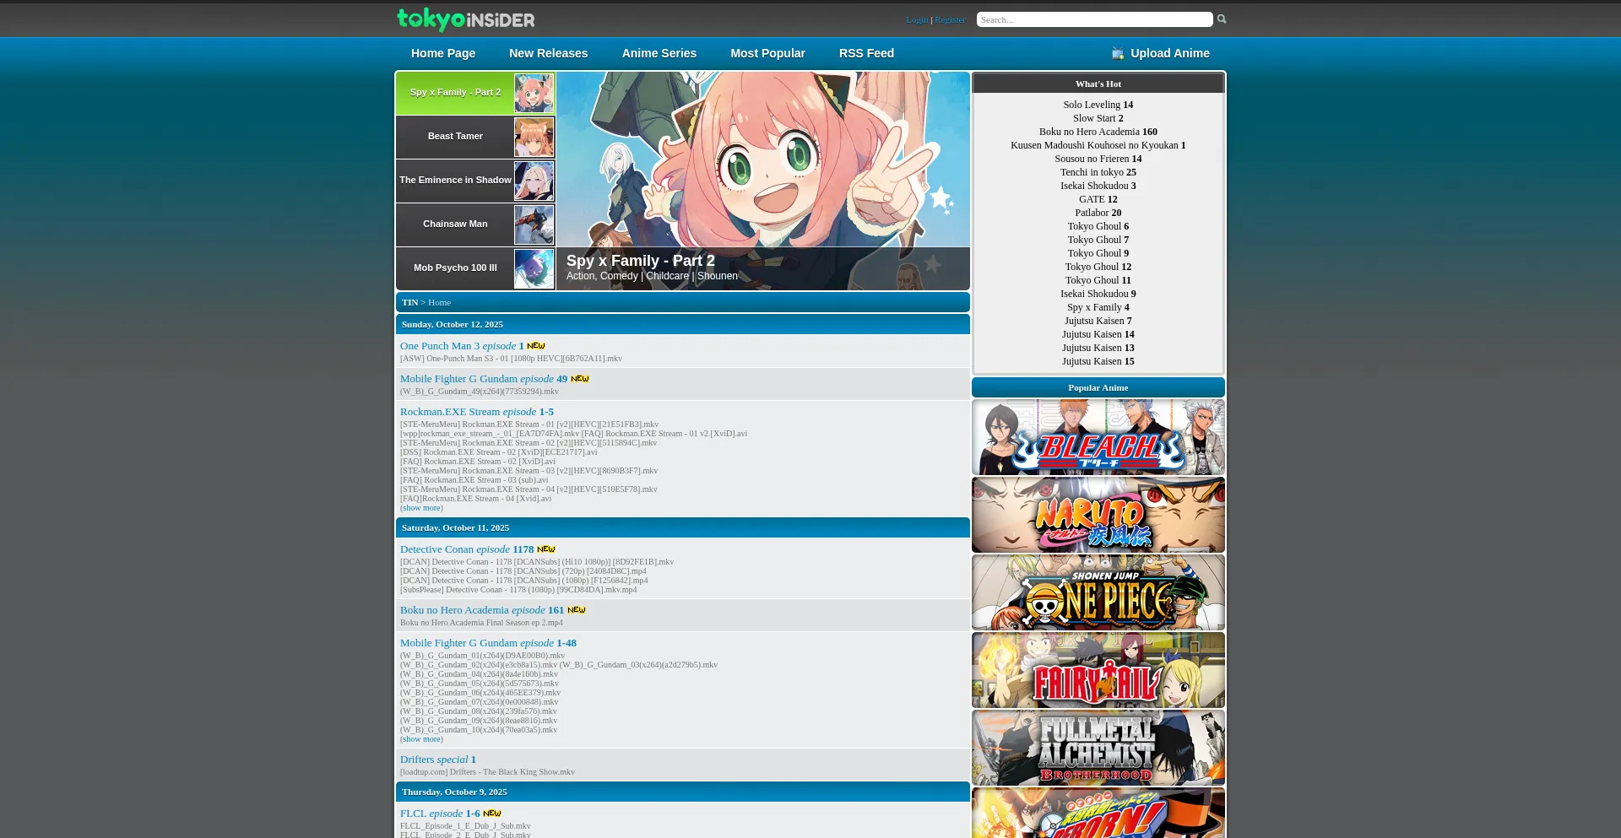
Task: Open the Fairy Tail banner
Action: coord(1098,670)
